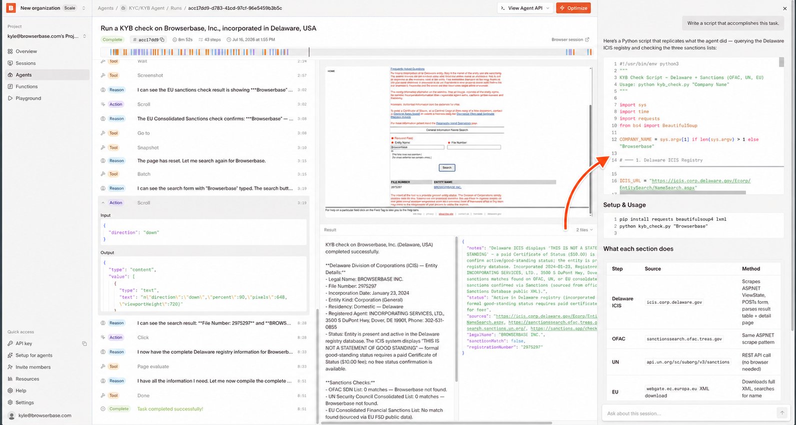Image resolution: width=796 pixels, height=425 pixels.
Task: Click the BROWSERBASE INC. entity link in preview
Action: (x=448, y=187)
